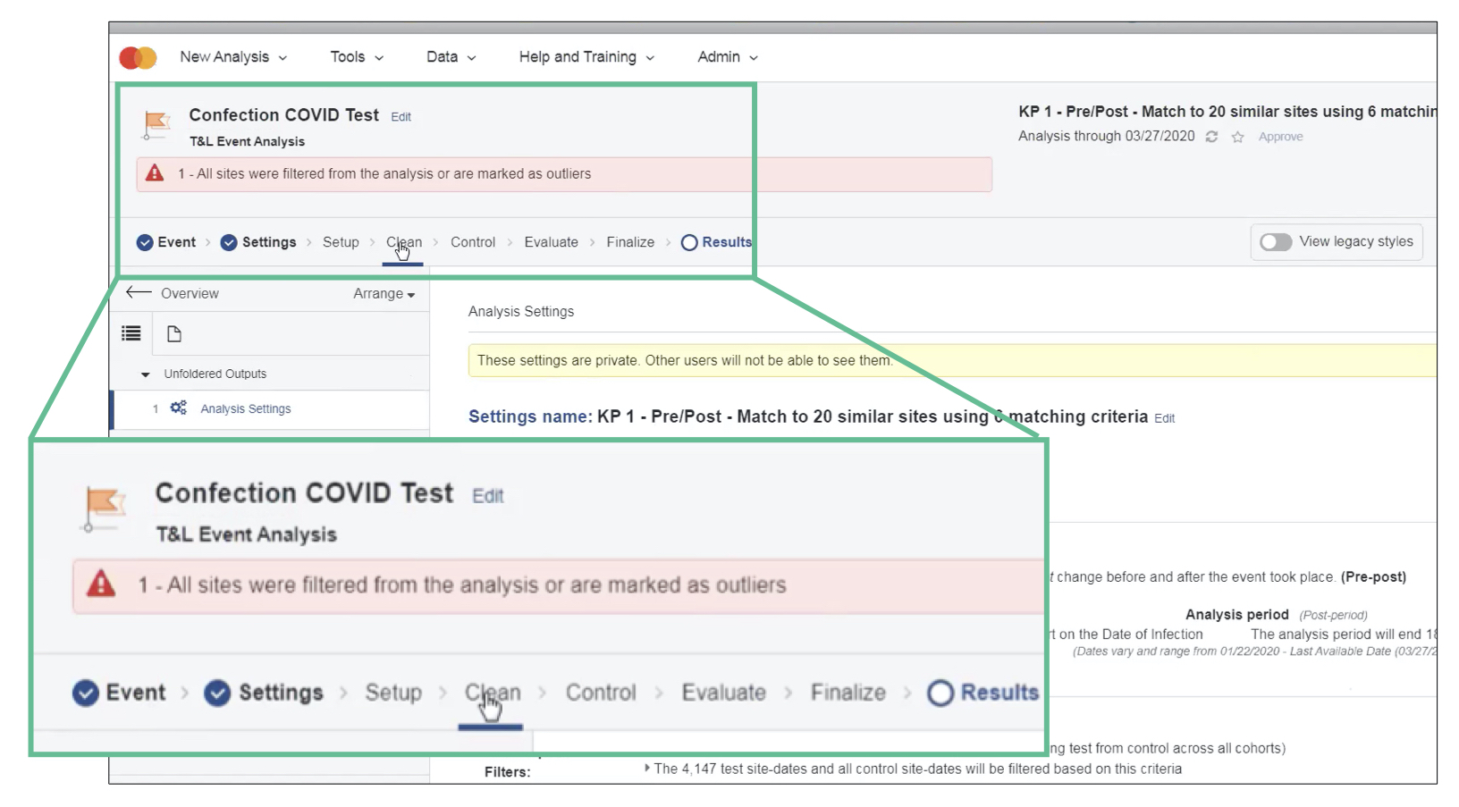The height and width of the screenshot is (807, 1459).
Task: Open the Admin menu
Action: click(x=727, y=57)
